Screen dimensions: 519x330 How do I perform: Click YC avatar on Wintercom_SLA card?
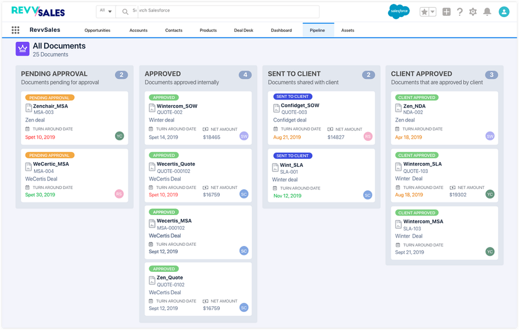click(x=490, y=194)
